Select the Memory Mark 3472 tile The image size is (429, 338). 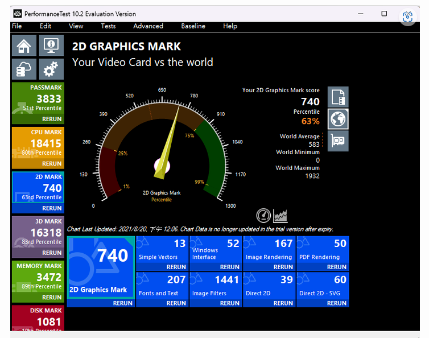(x=38, y=277)
